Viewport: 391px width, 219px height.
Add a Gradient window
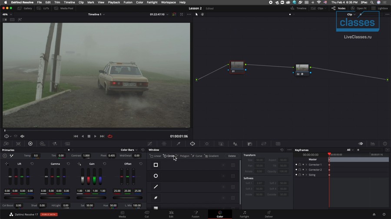[212, 156]
